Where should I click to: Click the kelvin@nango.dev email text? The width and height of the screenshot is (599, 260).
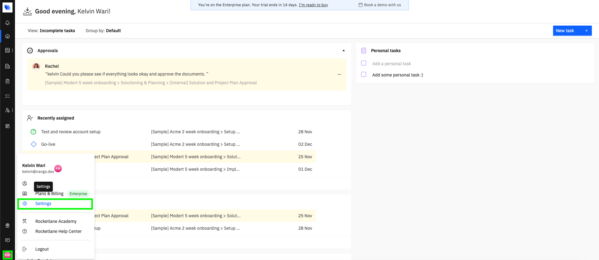[x=38, y=172]
